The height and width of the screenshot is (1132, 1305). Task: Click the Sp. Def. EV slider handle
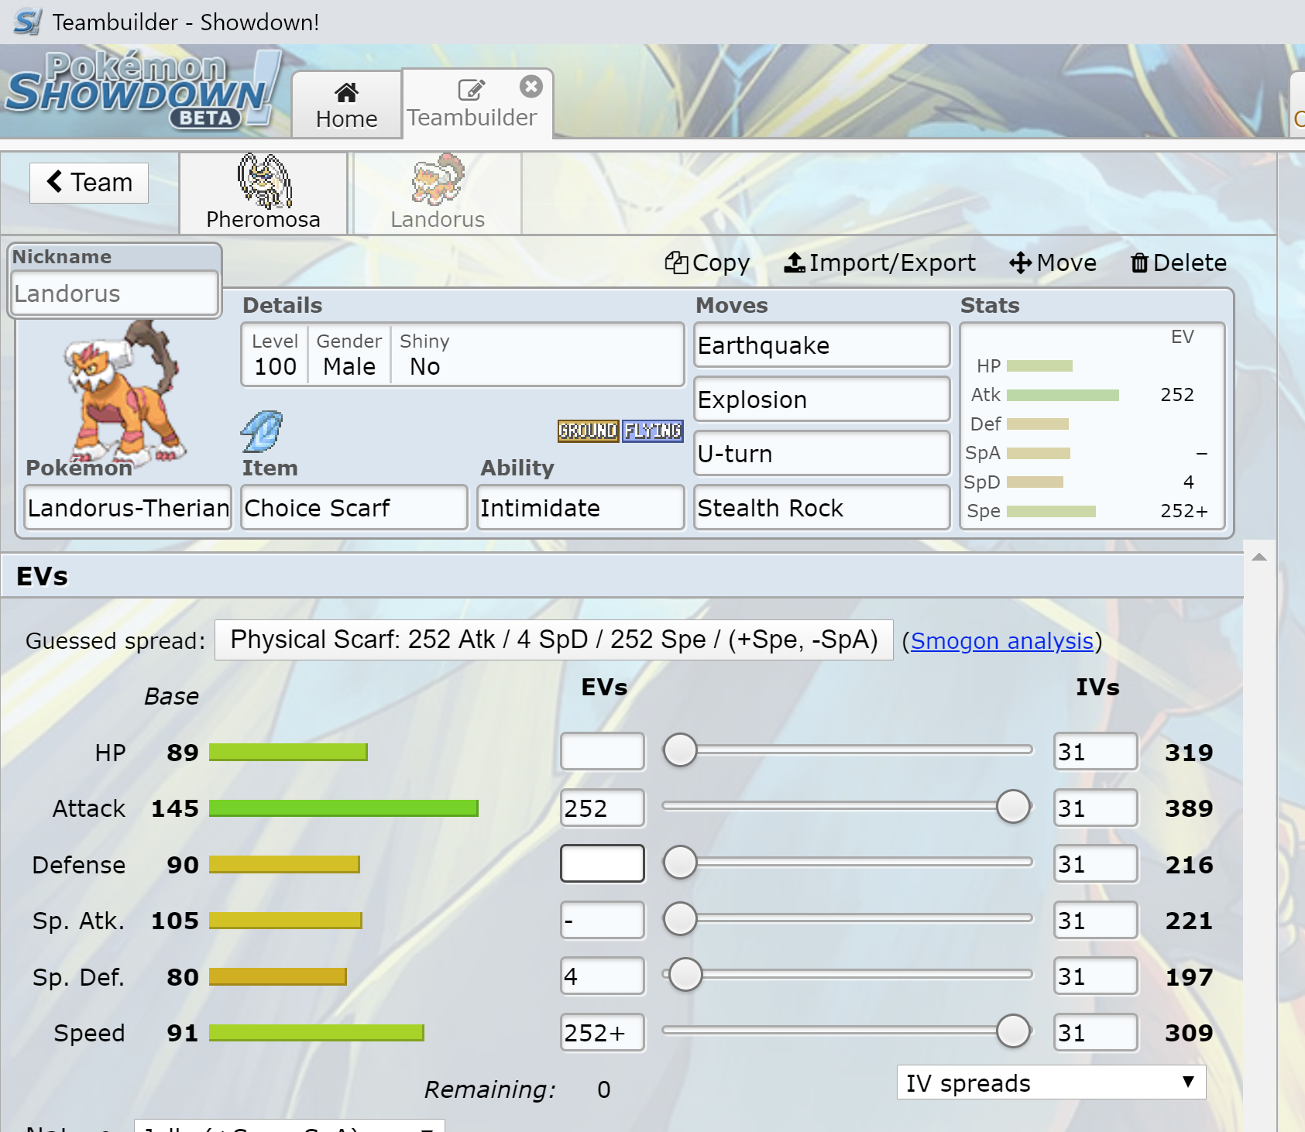pyautogui.click(x=685, y=975)
